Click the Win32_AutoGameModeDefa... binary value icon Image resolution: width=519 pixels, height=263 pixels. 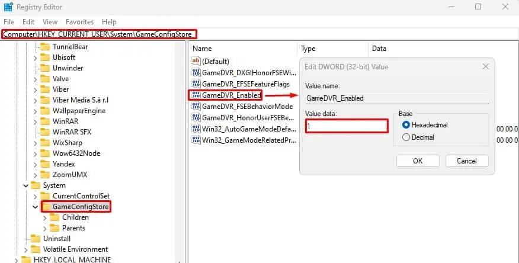coord(196,129)
